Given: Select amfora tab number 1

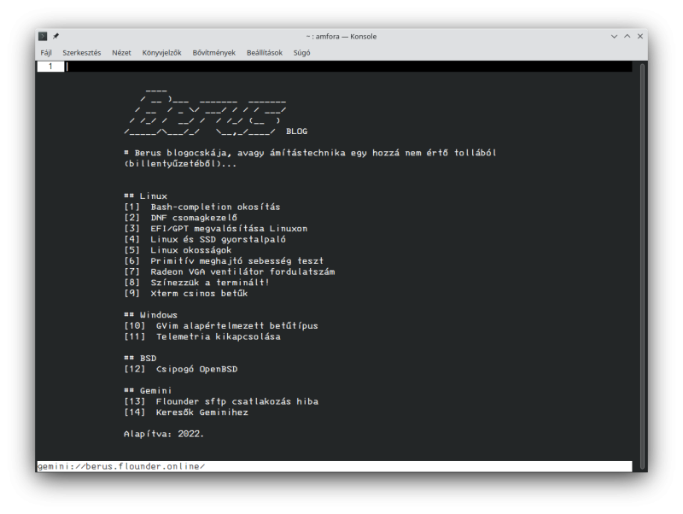Looking at the screenshot, I should 50,67.
